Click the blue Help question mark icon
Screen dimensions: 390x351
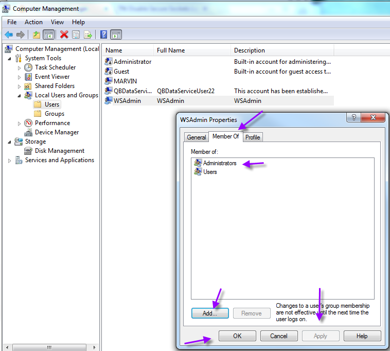(103, 34)
